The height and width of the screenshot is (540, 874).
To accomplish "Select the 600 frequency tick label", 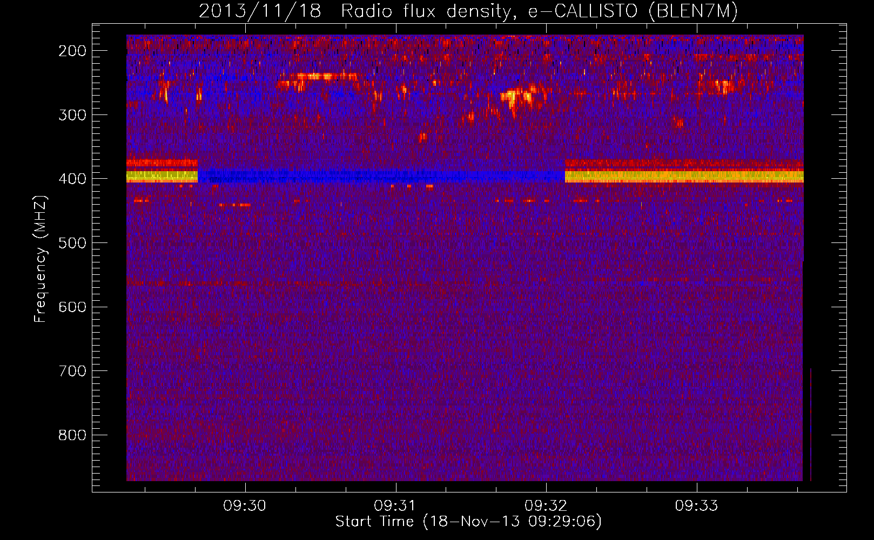I will [x=72, y=307].
